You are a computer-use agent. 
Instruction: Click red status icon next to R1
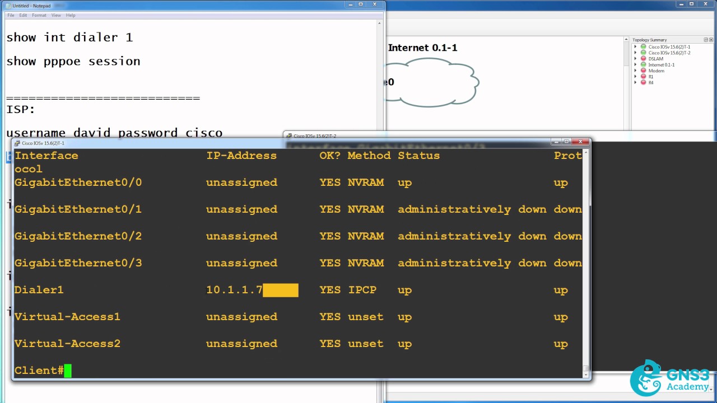point(643,77)
